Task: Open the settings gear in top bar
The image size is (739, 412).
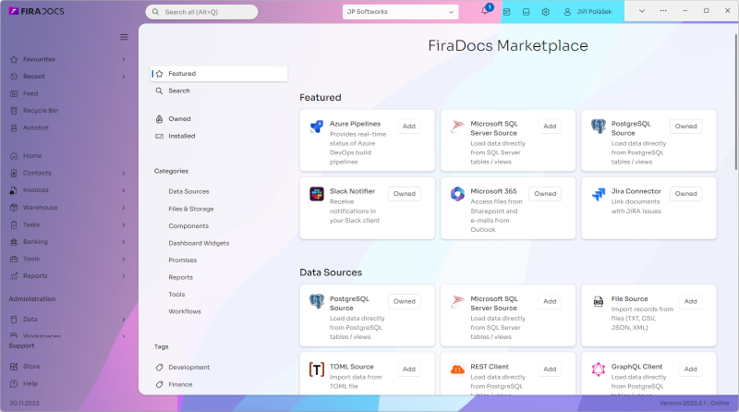Action: (x=545, y=12)
